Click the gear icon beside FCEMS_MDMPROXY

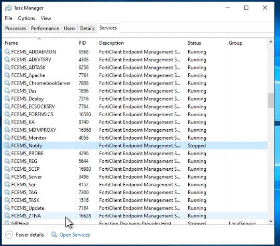point(7,130)
